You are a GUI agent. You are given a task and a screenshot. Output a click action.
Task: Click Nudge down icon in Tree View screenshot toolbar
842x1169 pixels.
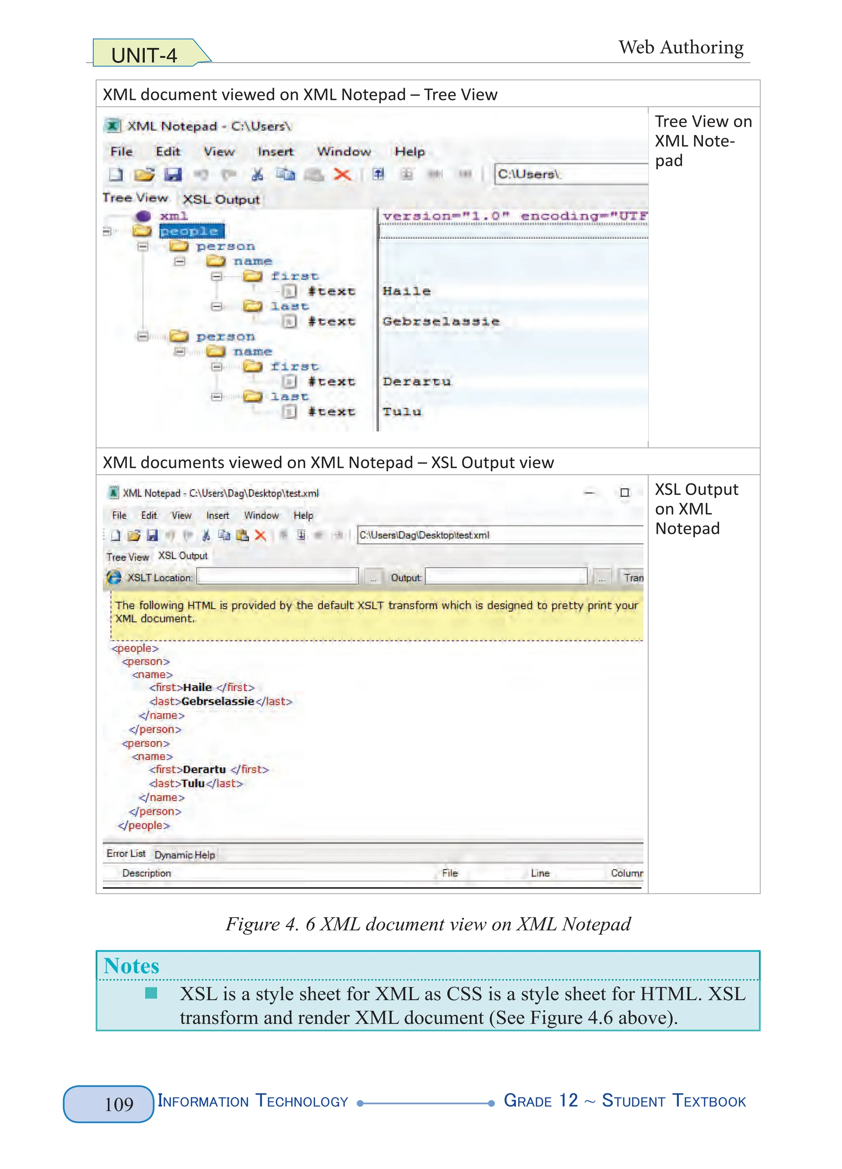click(x=407, y=174)
